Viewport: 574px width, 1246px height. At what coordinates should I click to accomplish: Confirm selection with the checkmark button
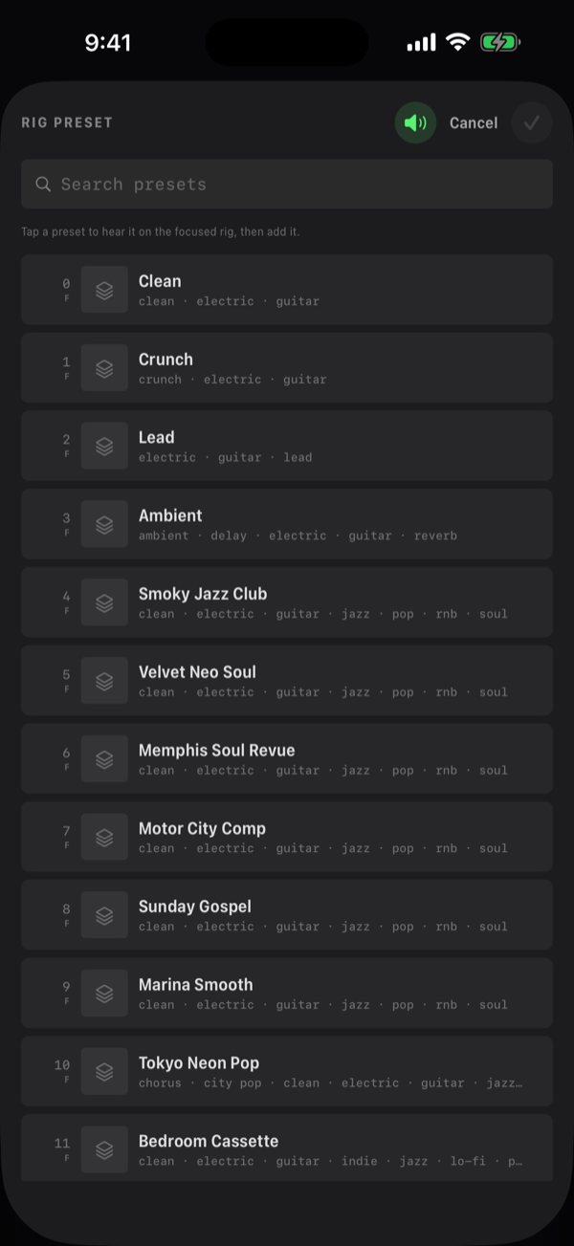(532, 122)
